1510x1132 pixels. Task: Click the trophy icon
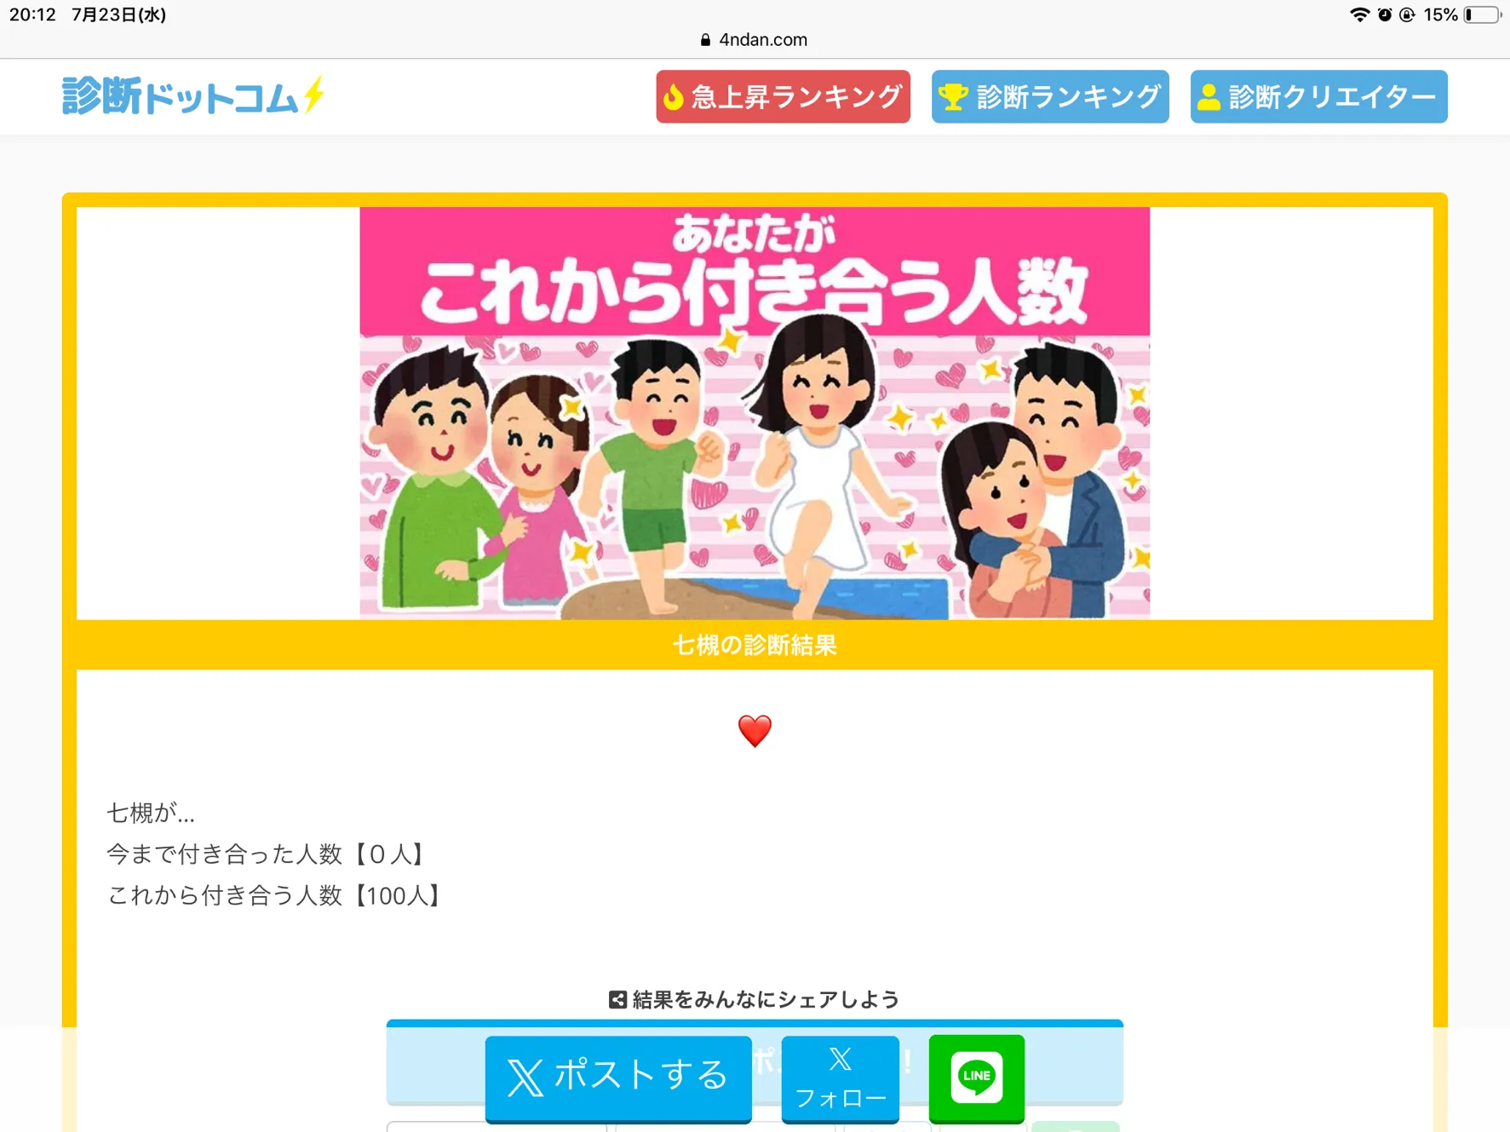click(x=953, y=97)
